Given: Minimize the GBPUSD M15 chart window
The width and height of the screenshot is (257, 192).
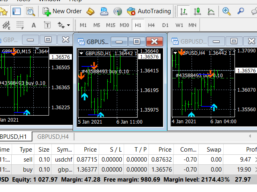Looking at the screenshot, I should [31, 40].
